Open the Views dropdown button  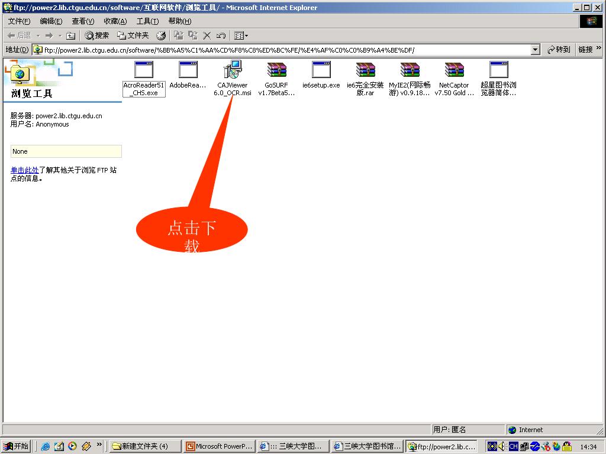click(x=241, y=36)
